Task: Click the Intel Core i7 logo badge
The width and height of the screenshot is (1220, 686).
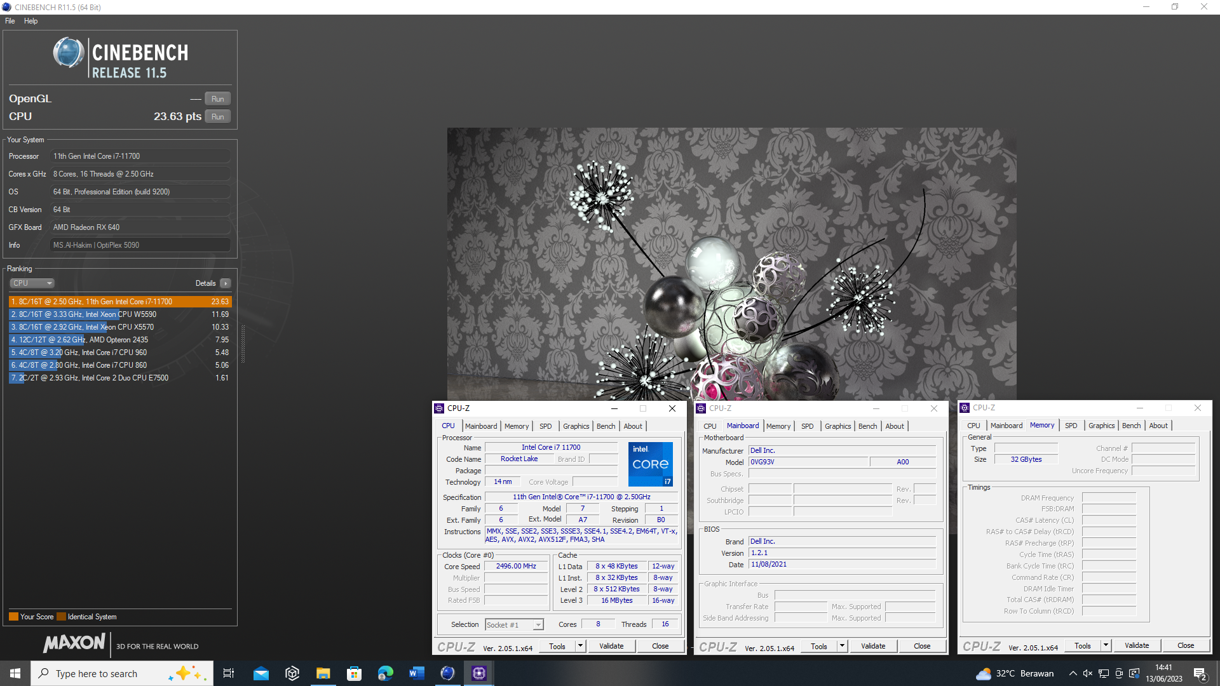Action: pos(651,464)
